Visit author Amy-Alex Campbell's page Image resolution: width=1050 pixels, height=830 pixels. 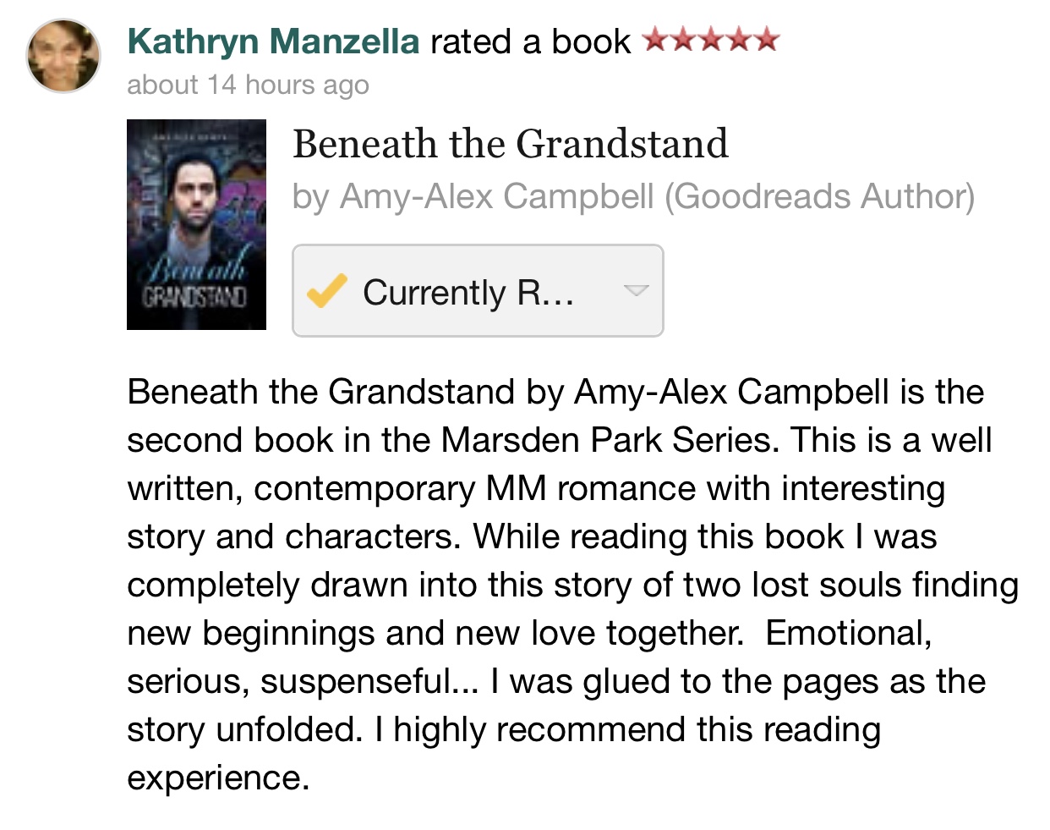click(497, 196)
